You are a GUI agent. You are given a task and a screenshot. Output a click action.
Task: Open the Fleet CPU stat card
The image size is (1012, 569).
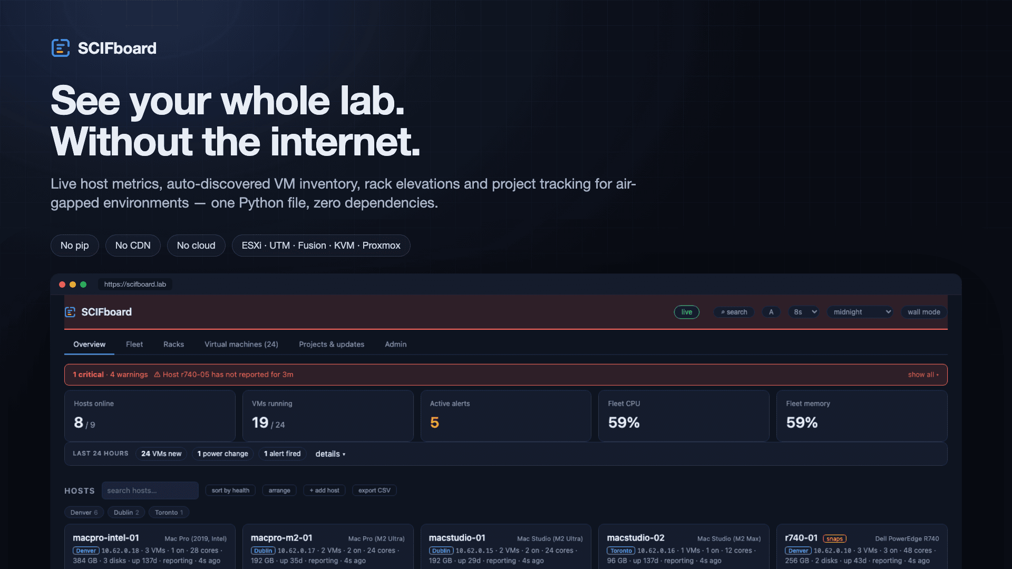point(684,416)
